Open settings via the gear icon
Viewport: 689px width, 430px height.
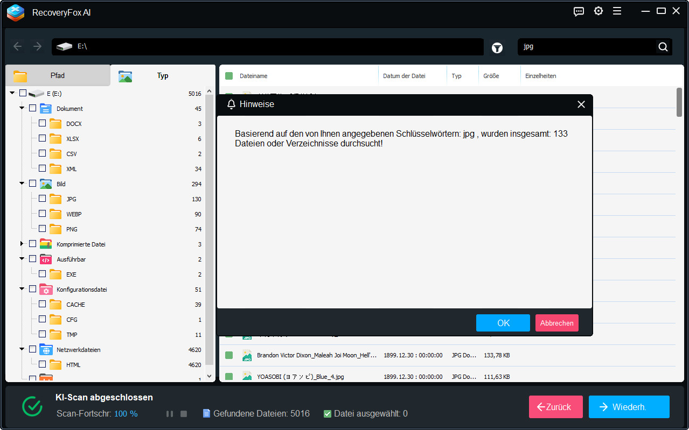click(x=598, y=11)
